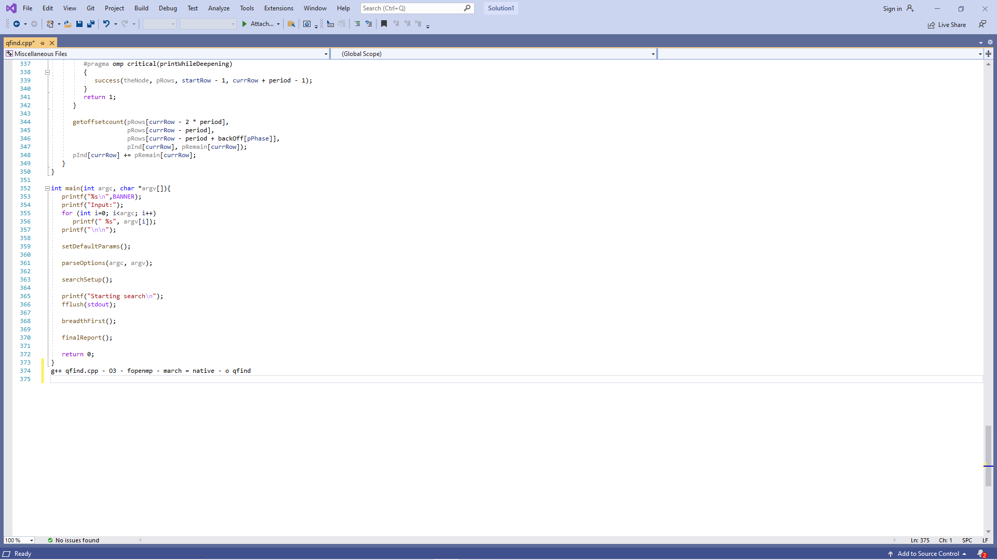Open the New Item dropdown arrow
997x560 pixels.
click(59, 24)
